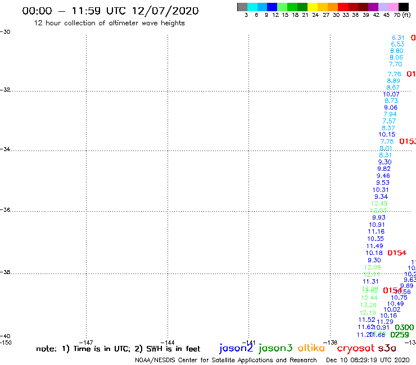Click the gray 3 ft legend swatch
The width and height of the screenshot is (416, 365).
(242, 7)
